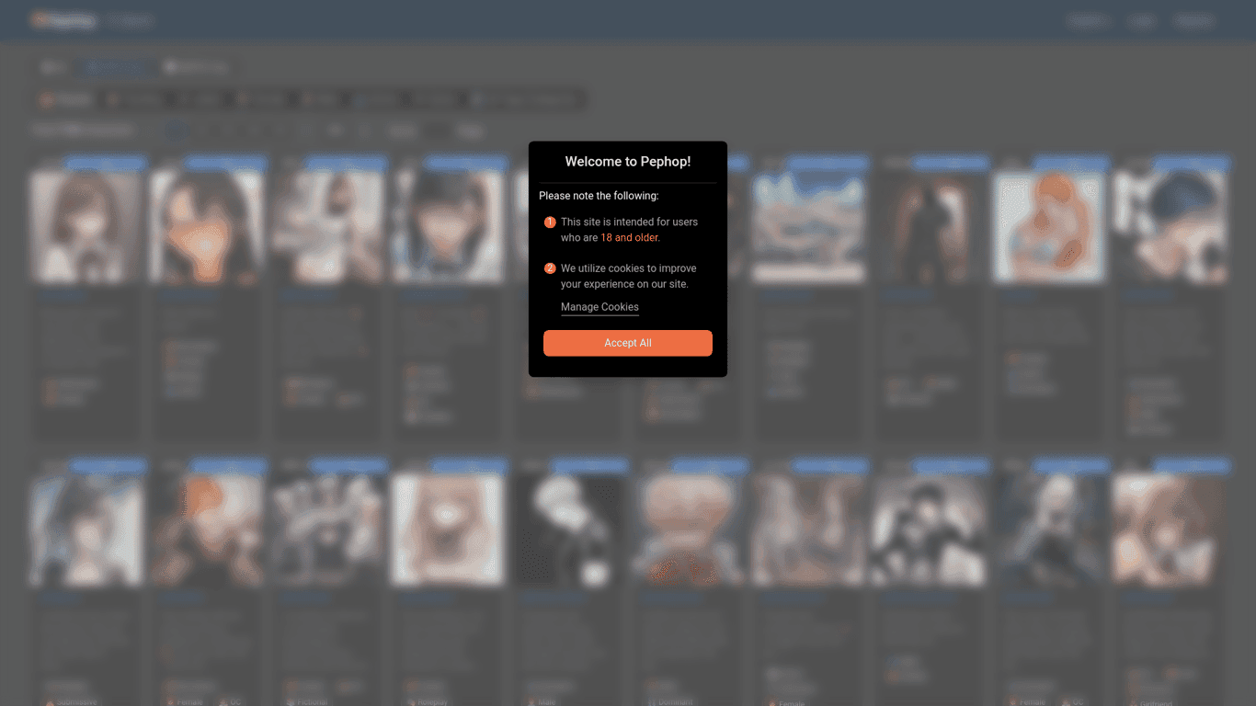The width and height of the screenshot is (1256, 706).
Task: Click the first orange tag chip in the filter row
Action: [x=66, y=99]
